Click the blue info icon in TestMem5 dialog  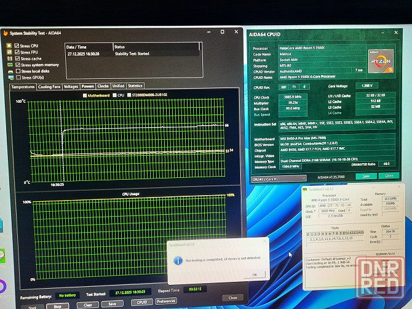click(178, 260)
